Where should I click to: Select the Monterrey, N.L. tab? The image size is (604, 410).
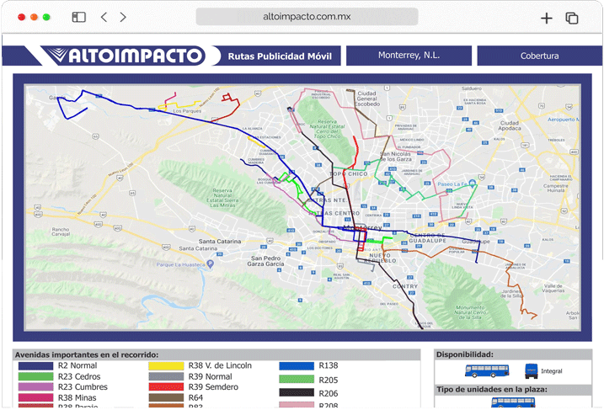coord(409,56)
